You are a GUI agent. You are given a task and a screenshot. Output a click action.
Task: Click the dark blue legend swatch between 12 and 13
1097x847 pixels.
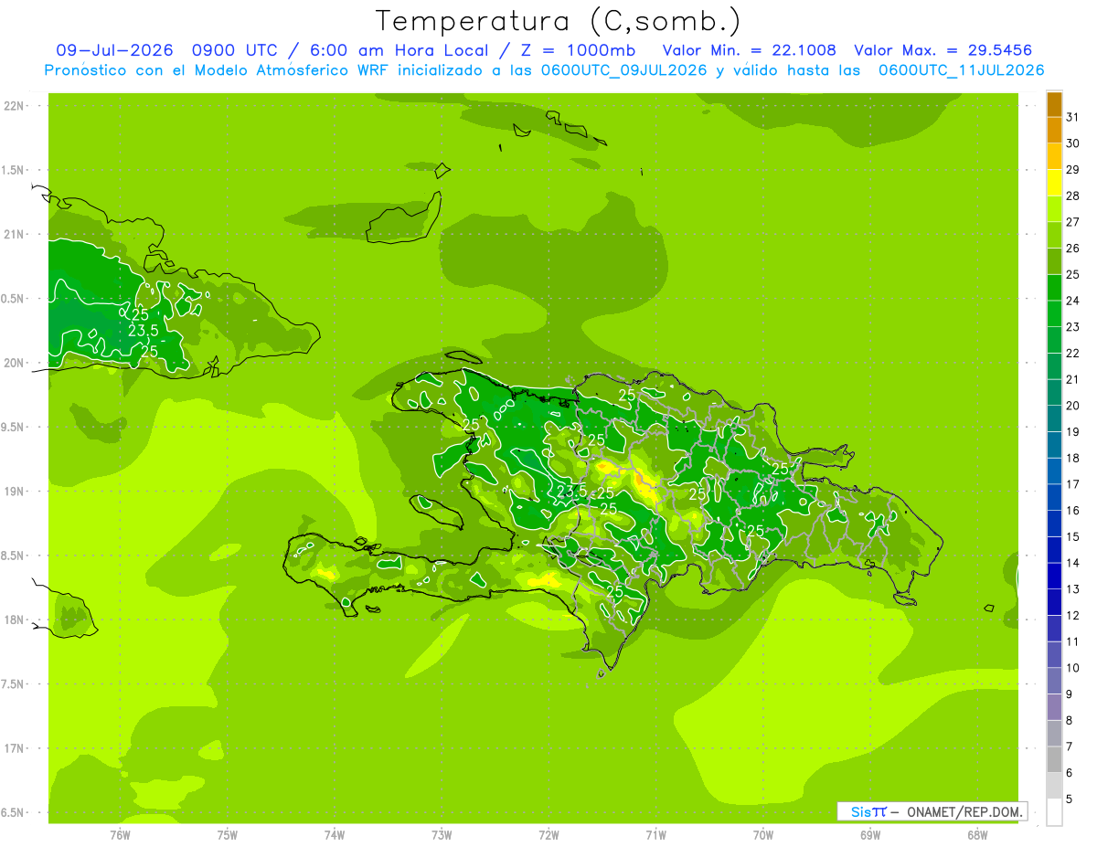coord(1054,602)
